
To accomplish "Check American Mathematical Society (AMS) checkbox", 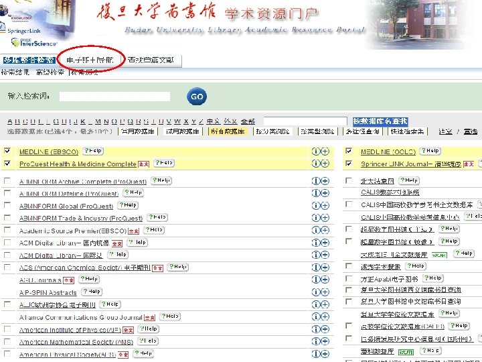I will pyautogui.click(x=7, y=341).
